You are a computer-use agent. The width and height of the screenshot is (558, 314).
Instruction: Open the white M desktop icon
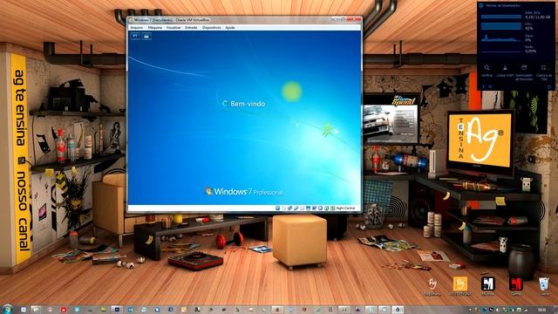click(488, 287)
